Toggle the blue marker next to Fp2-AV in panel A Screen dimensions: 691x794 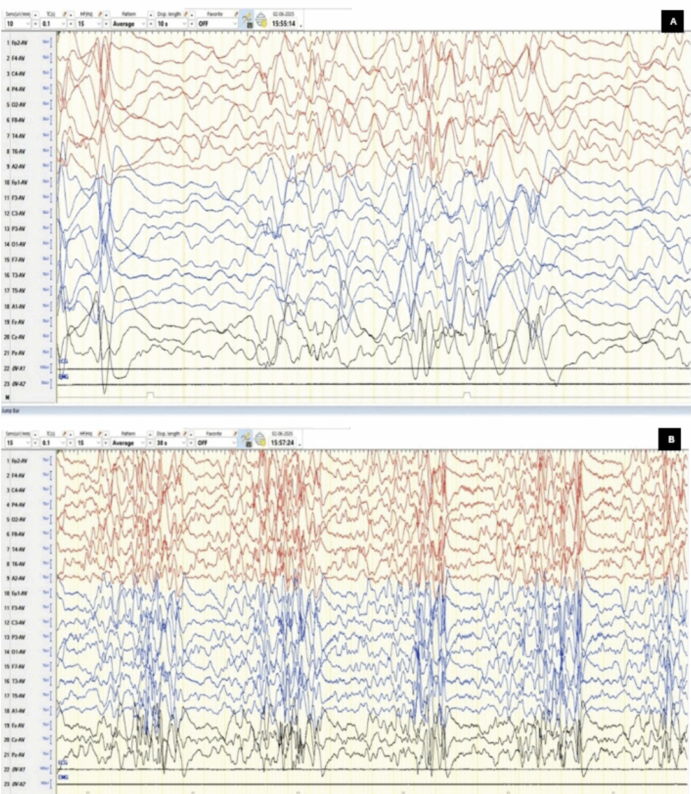point(46,43)
